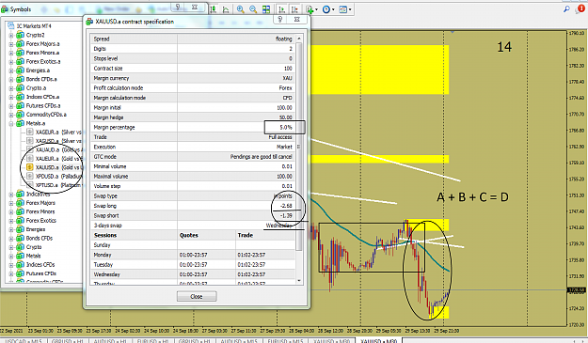588x343 pixels.
Task: Click the Crypto2 folder icon
Action: click(x=21, y=35)
